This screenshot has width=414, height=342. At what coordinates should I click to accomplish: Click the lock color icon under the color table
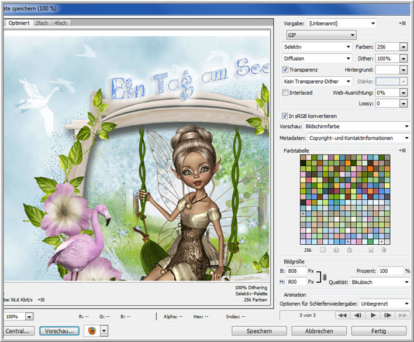click(349, 249)
